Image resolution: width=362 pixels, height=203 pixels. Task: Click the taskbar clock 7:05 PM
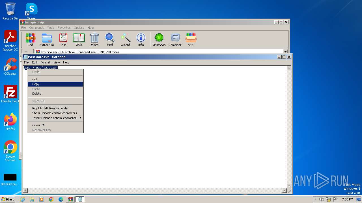pos(347,199)
